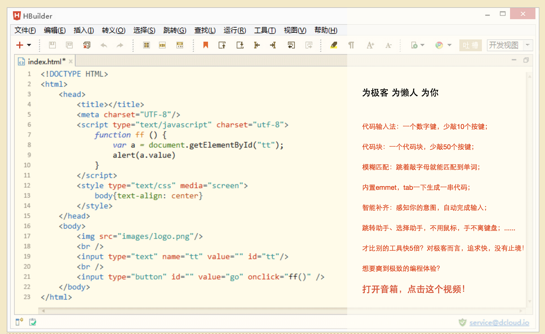Screen dimensions: 545x334
Task: Open the 选择(S) menu
Action: [144, 30]
